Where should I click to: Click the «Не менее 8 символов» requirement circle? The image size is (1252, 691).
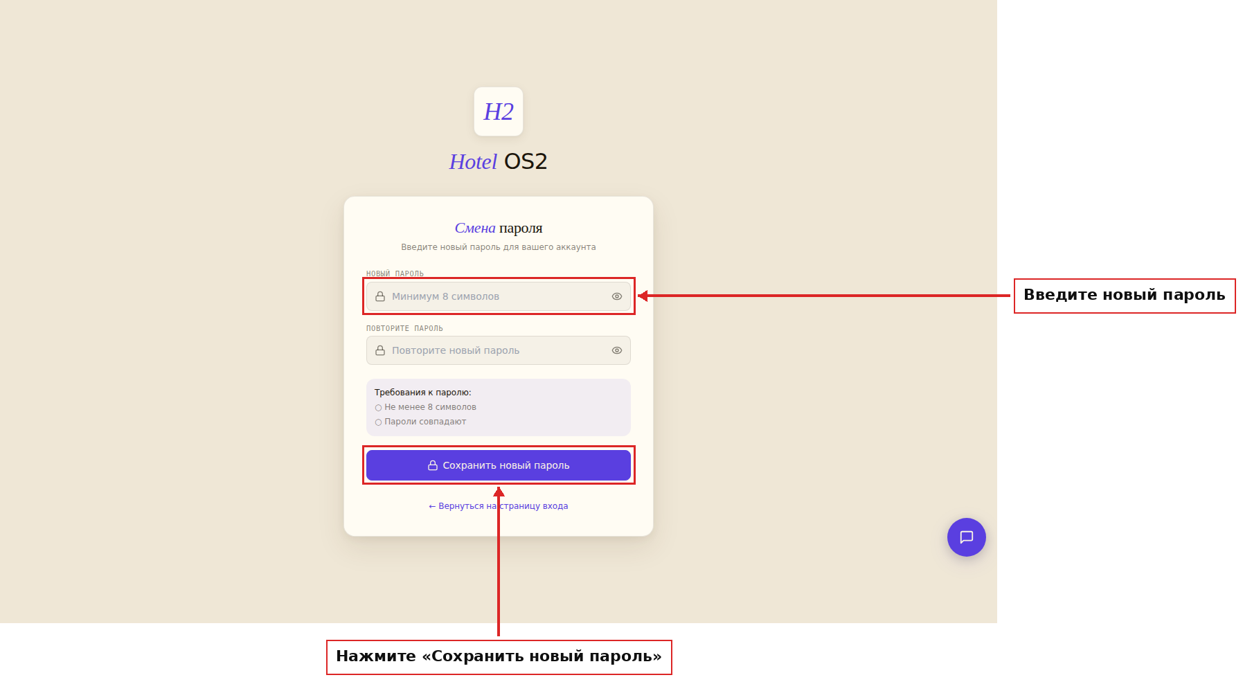(x=378, y=408)
